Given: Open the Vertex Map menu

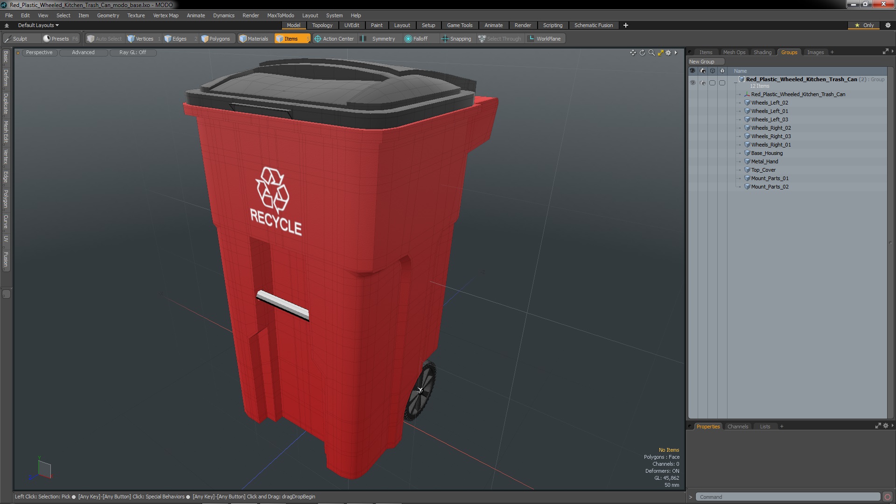Looking at the screenshot, I should click(x=166, y=15).
